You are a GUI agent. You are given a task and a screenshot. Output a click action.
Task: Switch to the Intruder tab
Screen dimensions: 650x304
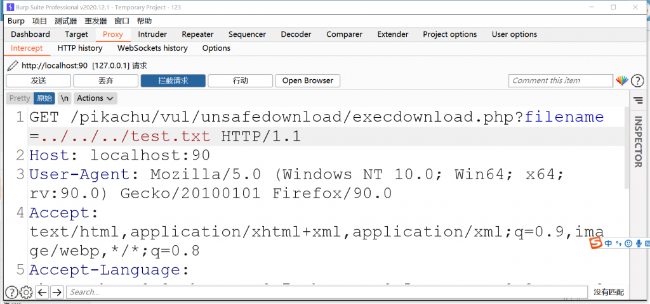(x=152, y=34)
